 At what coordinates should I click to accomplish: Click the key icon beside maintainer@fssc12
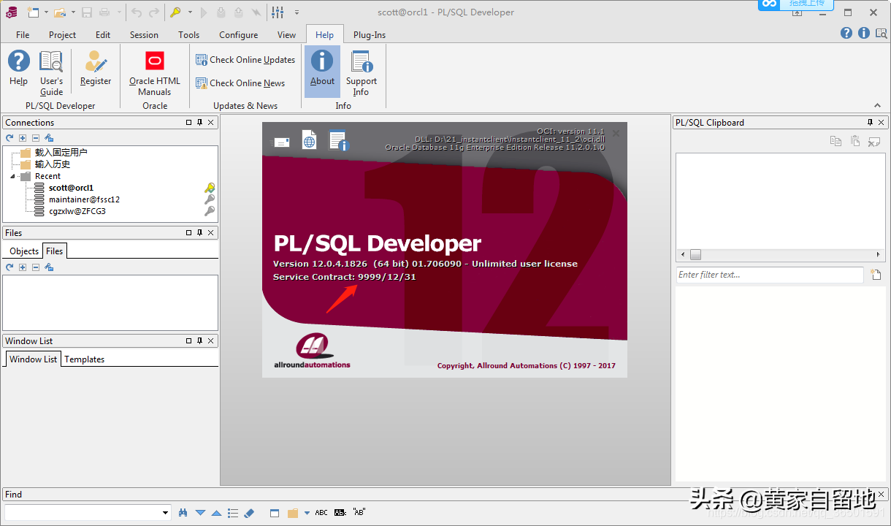210,199
